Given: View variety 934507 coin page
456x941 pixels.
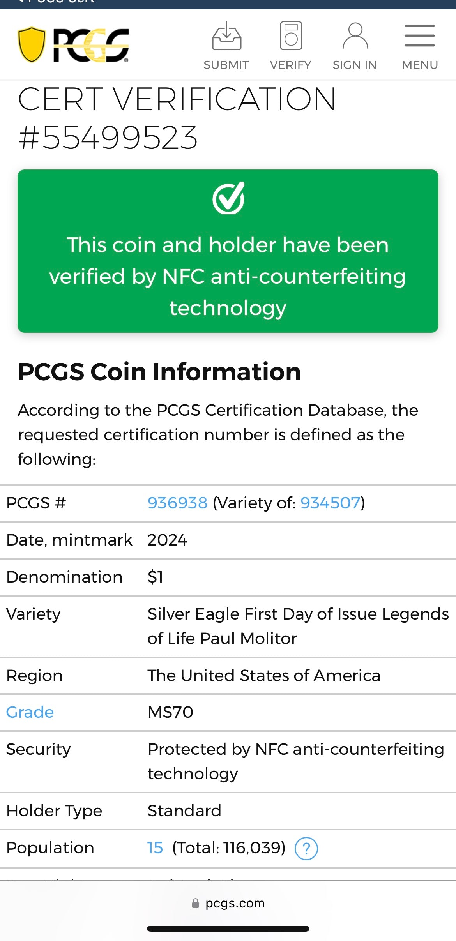Looking at the screenshot, I should (329, 503).
